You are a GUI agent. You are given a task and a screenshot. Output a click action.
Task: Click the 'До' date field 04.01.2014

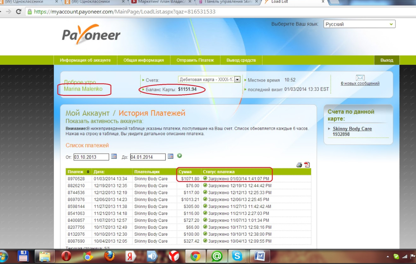point(148,157)
